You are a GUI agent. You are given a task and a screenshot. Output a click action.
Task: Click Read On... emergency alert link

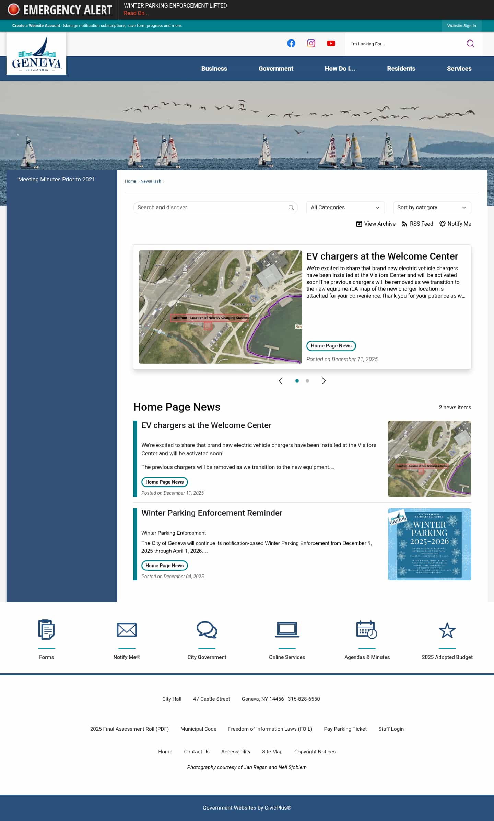pyautogui.click(x=136, y=13)
